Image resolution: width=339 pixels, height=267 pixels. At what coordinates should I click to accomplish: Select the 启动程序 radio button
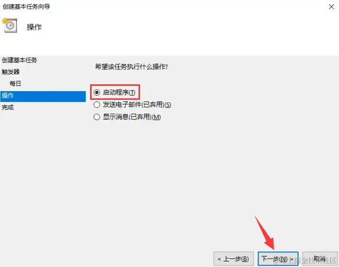click(x=97, y=93)
